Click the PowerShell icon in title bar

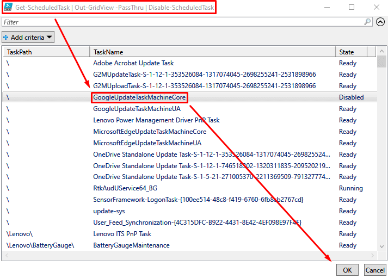[x=9, y=8]
